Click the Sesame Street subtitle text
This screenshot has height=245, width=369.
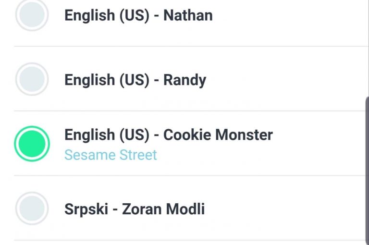[x=111, y=155]
